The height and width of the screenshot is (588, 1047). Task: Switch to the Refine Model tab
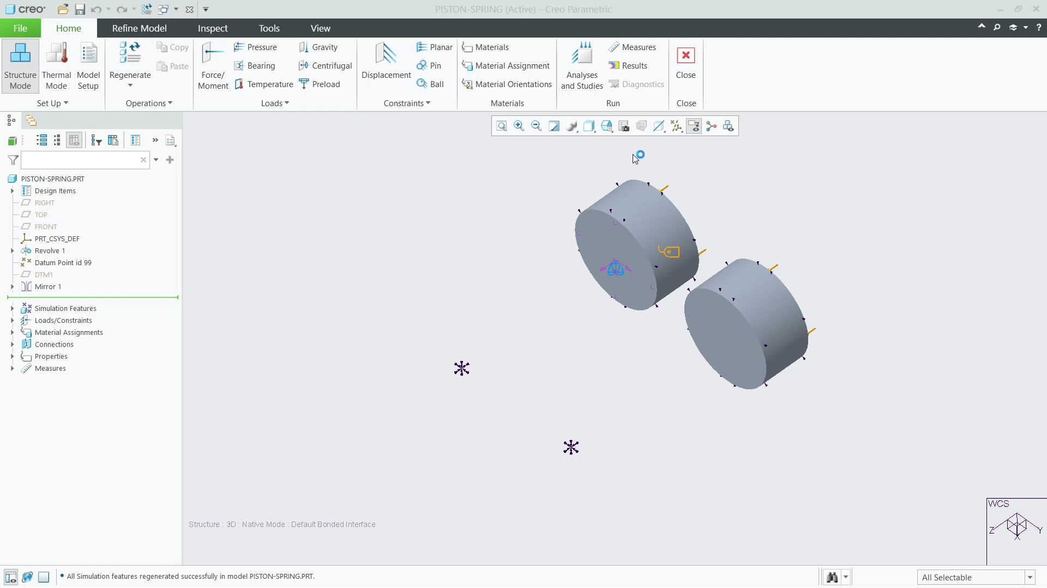point(139,28)
